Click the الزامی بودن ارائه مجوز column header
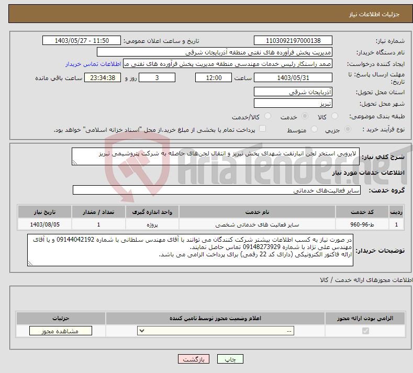The width and height of the screenshot is (413, 373). pos(365,318)
